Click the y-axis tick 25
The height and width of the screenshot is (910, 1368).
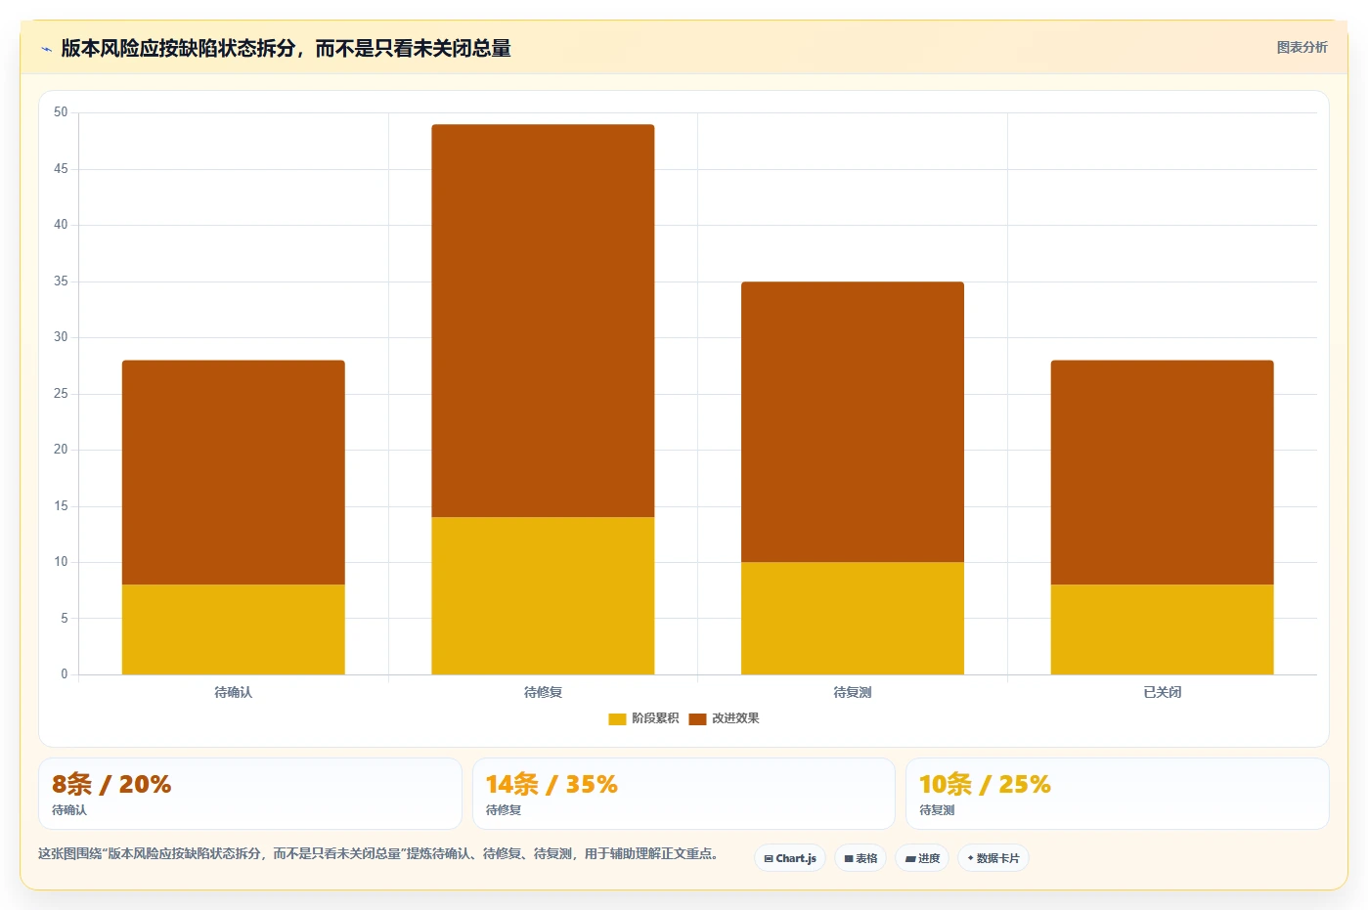point(61,394)
